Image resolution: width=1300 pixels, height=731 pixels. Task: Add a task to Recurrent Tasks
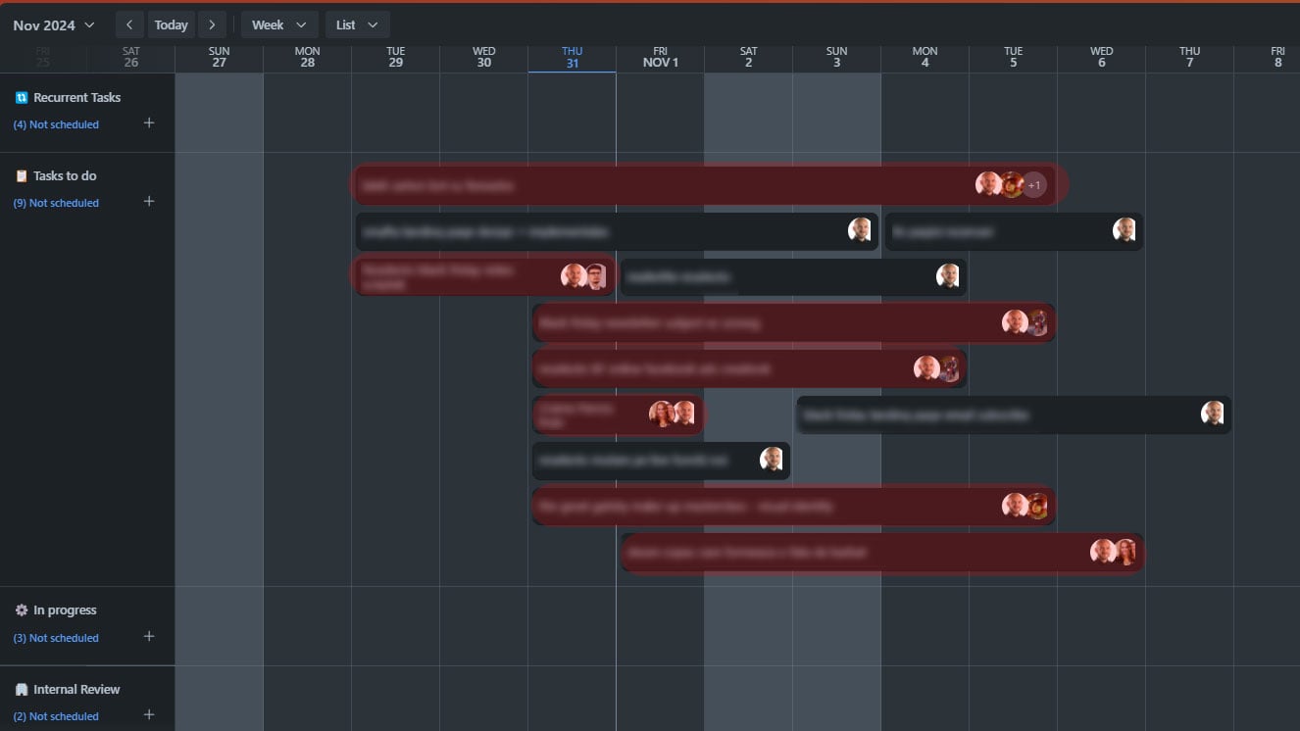[149, 122]
